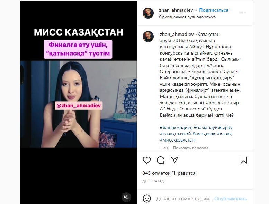The image size is (269, 204).
Task: Follow the account via Подписаться
Action: [214, 10]
